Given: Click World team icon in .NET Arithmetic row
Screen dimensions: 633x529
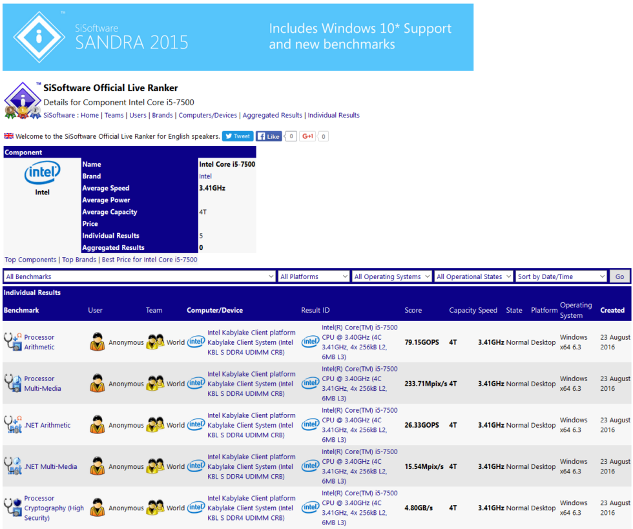Looking at the screenshot, I should (155, 425).
